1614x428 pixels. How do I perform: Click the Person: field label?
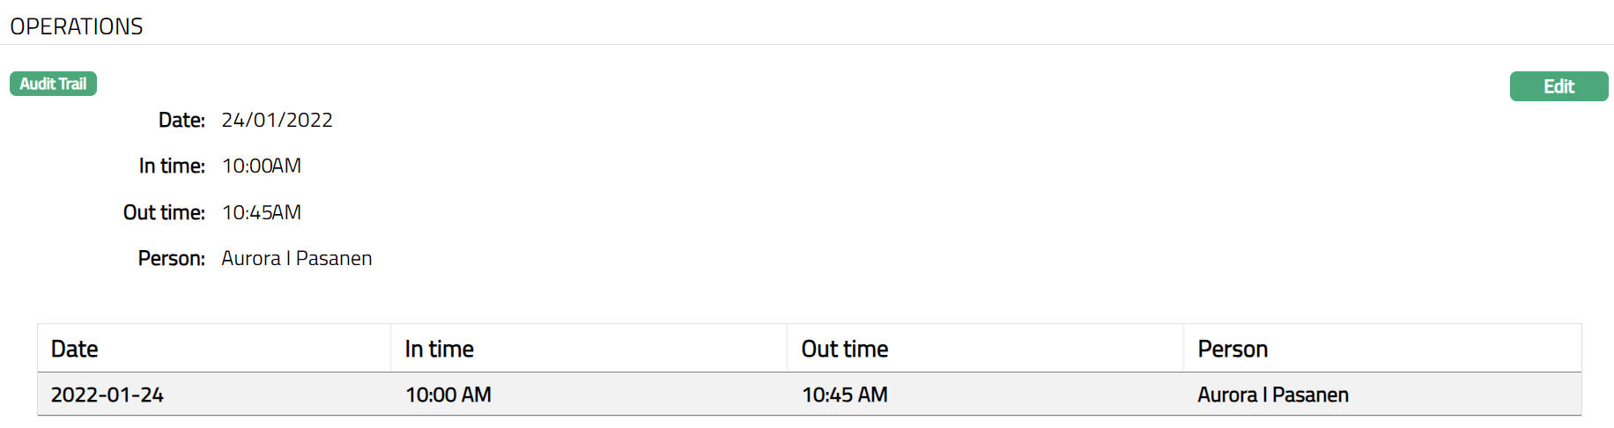171,258
